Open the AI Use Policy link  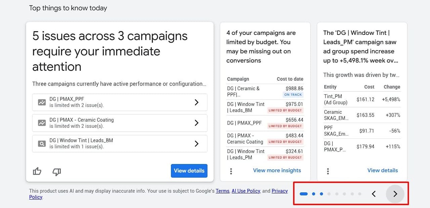coord(246,191)
